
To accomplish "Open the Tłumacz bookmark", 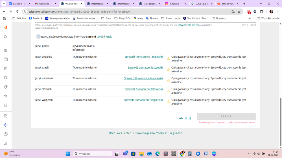I will click(x=152, y=18).
